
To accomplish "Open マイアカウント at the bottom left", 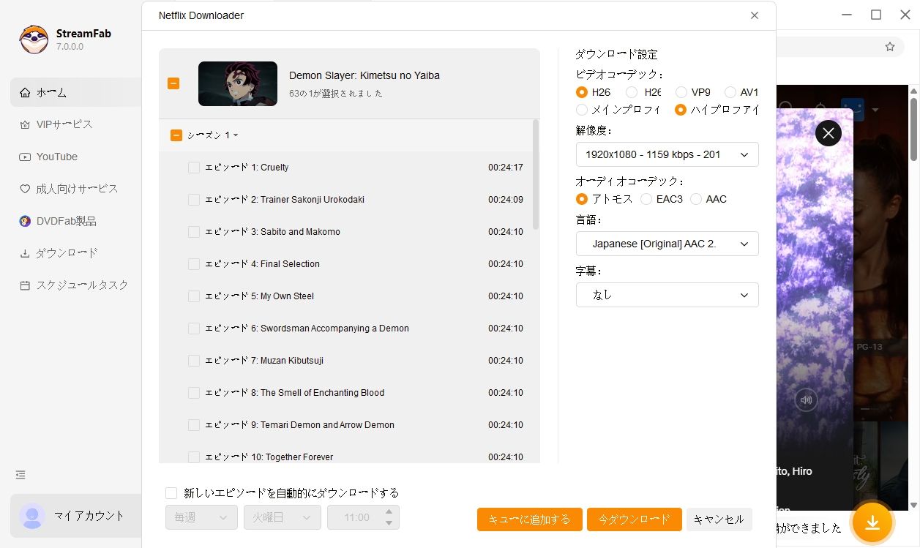I will point(79,515).
